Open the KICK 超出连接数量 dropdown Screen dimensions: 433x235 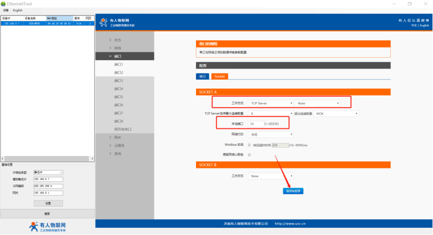[336, 113]
